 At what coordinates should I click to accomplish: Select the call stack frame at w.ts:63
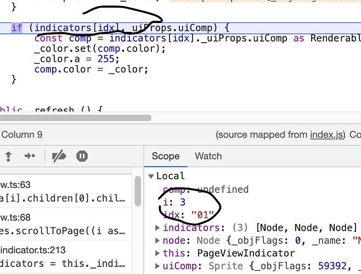tap(66, 191)
